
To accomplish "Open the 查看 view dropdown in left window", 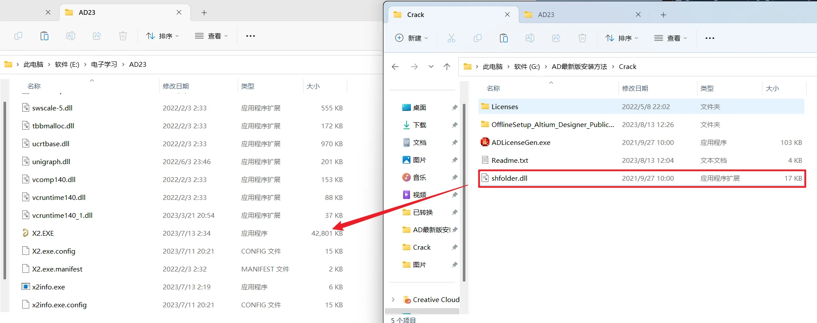I will coord(211,36).
